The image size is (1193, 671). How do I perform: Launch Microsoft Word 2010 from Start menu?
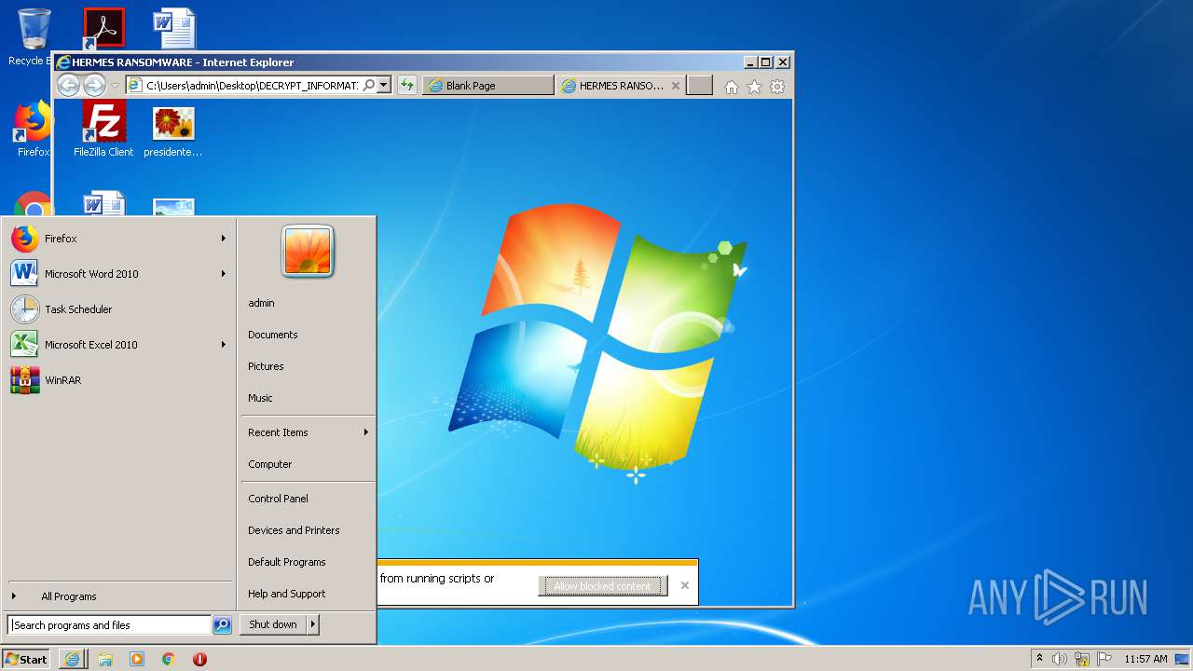tap(119, 274)
